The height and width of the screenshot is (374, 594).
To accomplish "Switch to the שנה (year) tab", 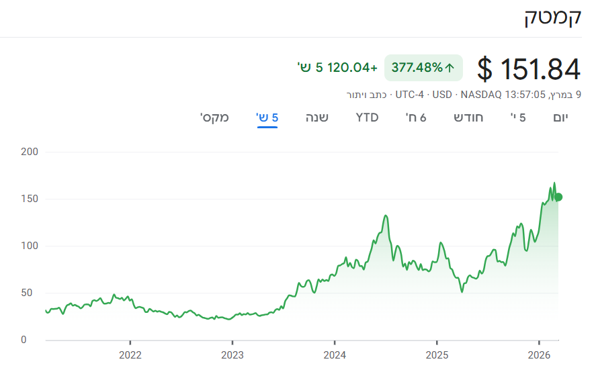I will coord(317,118).
